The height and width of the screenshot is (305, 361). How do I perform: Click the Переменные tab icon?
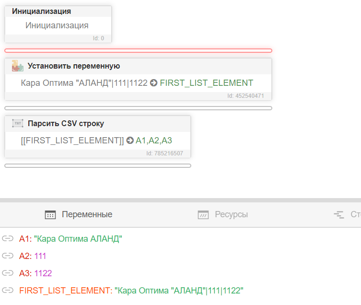[50, 215]
